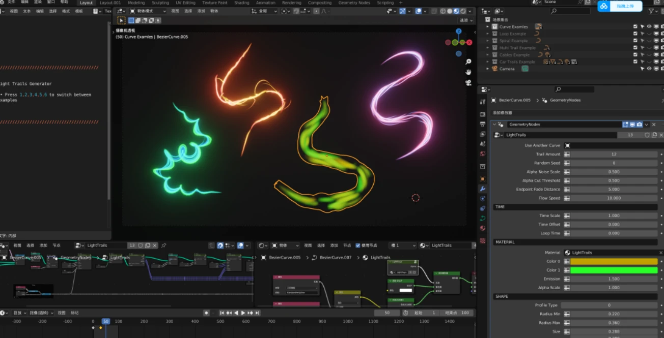664x338 pixels.
Task: Expand the Car Trails Example collection
Action: (x=487, y=62)
